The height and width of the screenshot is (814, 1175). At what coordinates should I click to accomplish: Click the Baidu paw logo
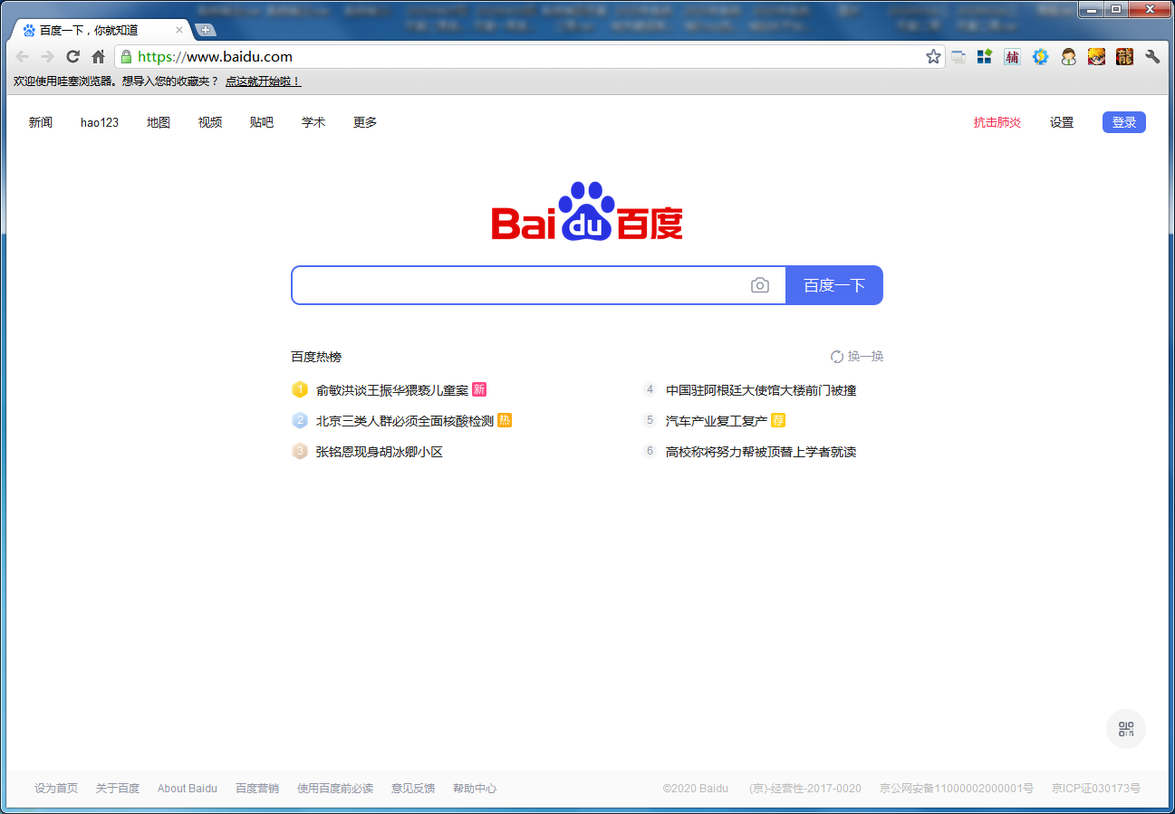point(587,211)
